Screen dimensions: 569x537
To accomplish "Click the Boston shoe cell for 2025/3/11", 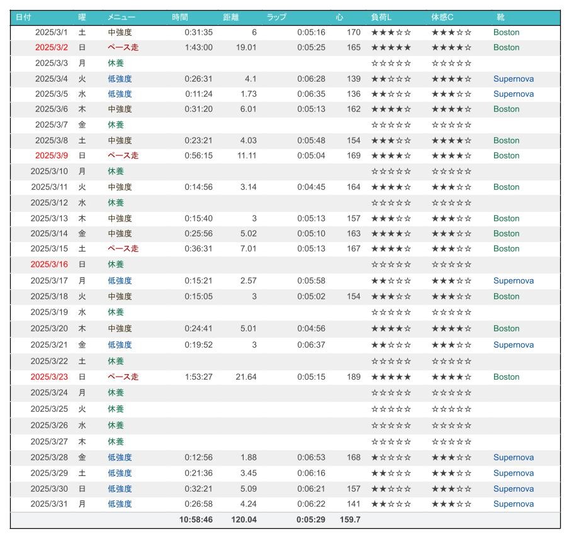I will click(x=506, y=187).
